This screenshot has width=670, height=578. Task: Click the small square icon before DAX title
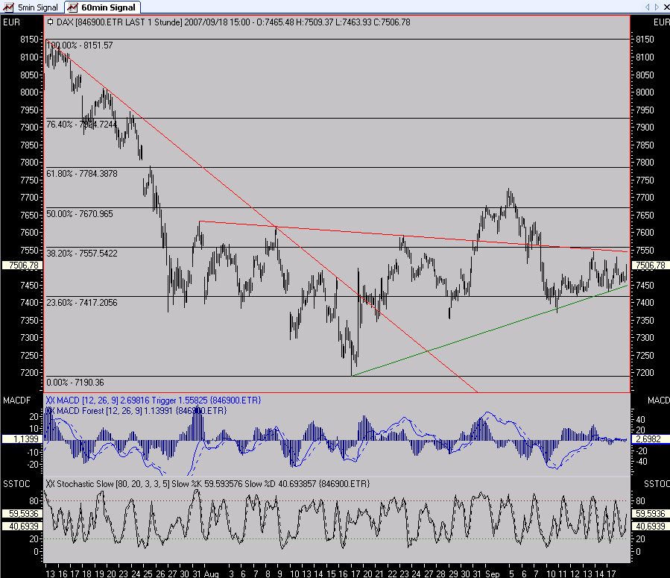50,22
